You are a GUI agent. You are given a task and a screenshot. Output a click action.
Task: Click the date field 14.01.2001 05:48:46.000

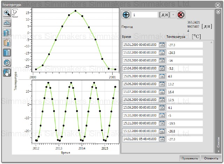click(x=141, y=139)
